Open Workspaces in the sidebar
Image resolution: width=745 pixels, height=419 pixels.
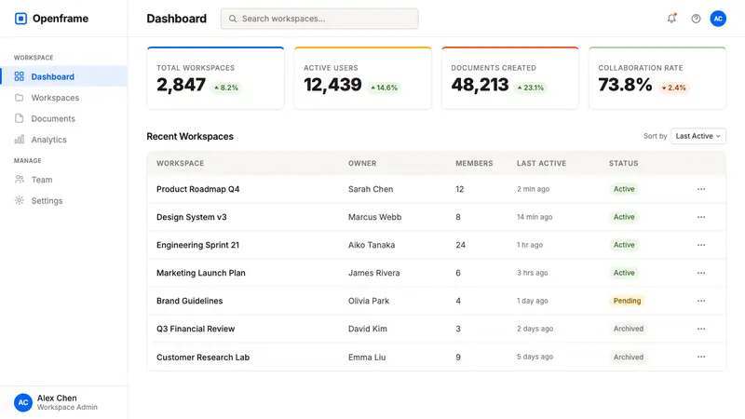pos(63,98)
